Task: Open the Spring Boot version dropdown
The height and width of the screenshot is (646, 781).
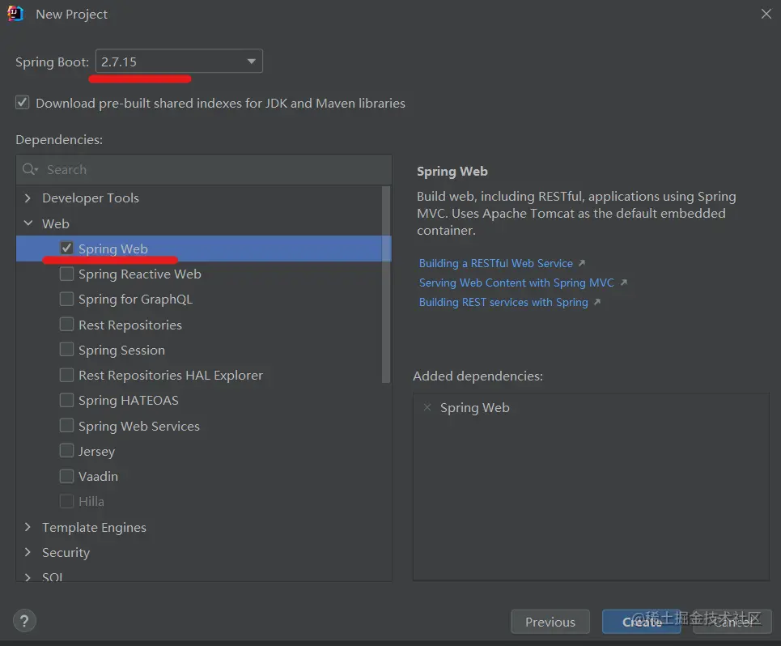Action: [251, 62]
